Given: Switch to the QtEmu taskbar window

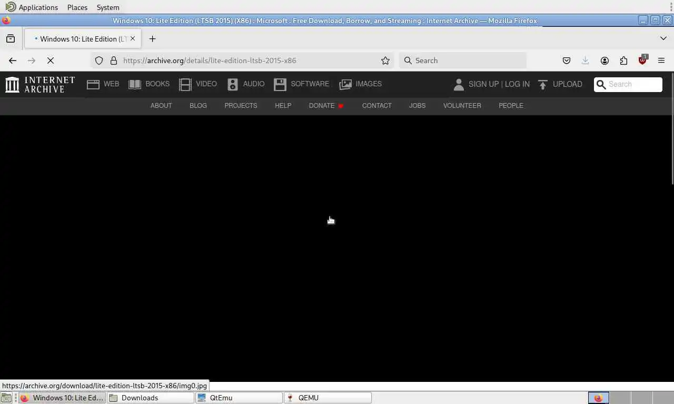Looking at the screenshot, I should pos(239,398).
